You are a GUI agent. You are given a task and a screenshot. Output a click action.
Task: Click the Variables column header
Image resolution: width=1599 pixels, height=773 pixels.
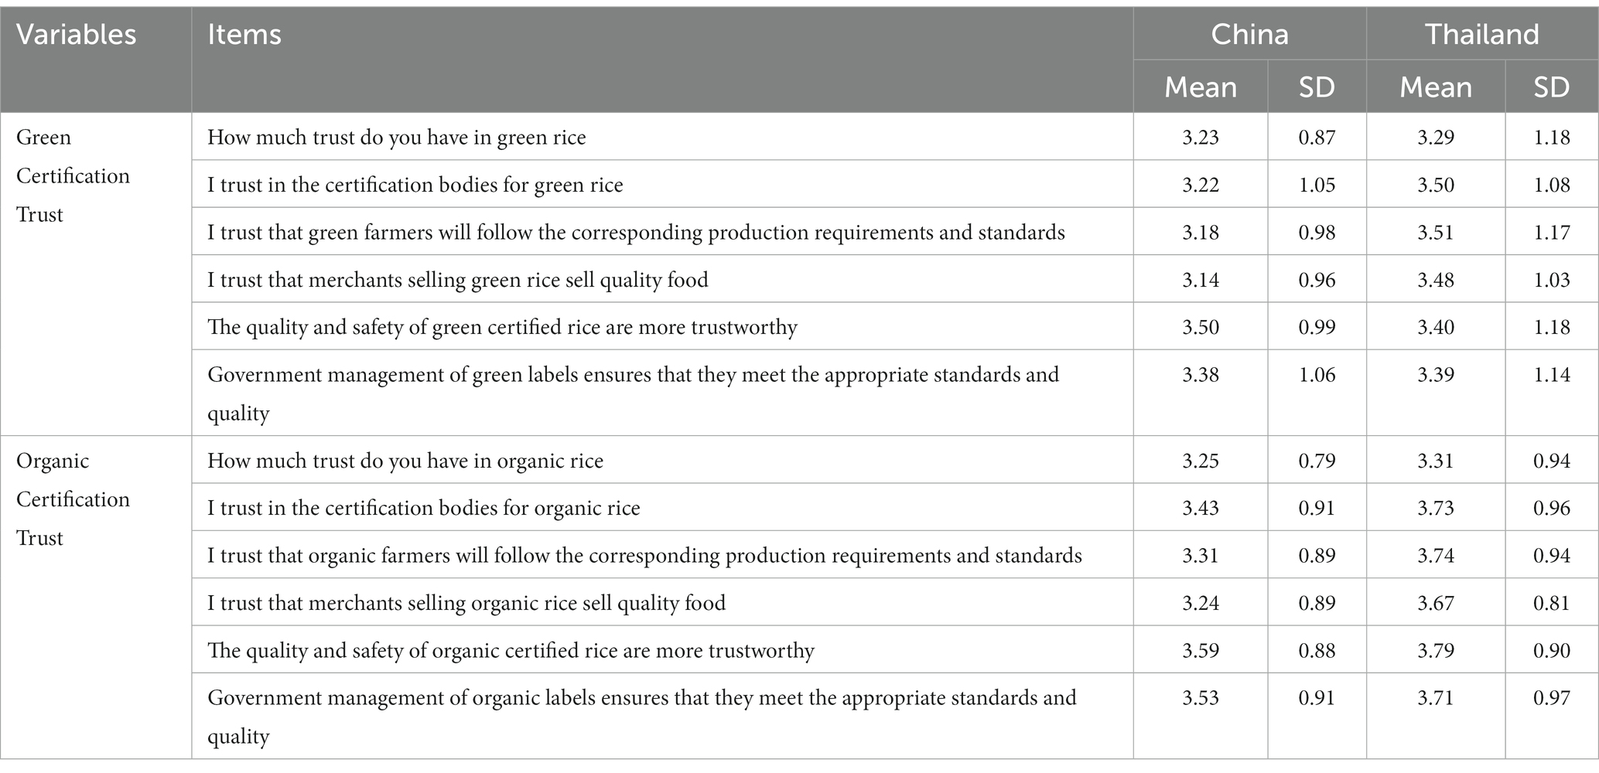tap(76, 35)
